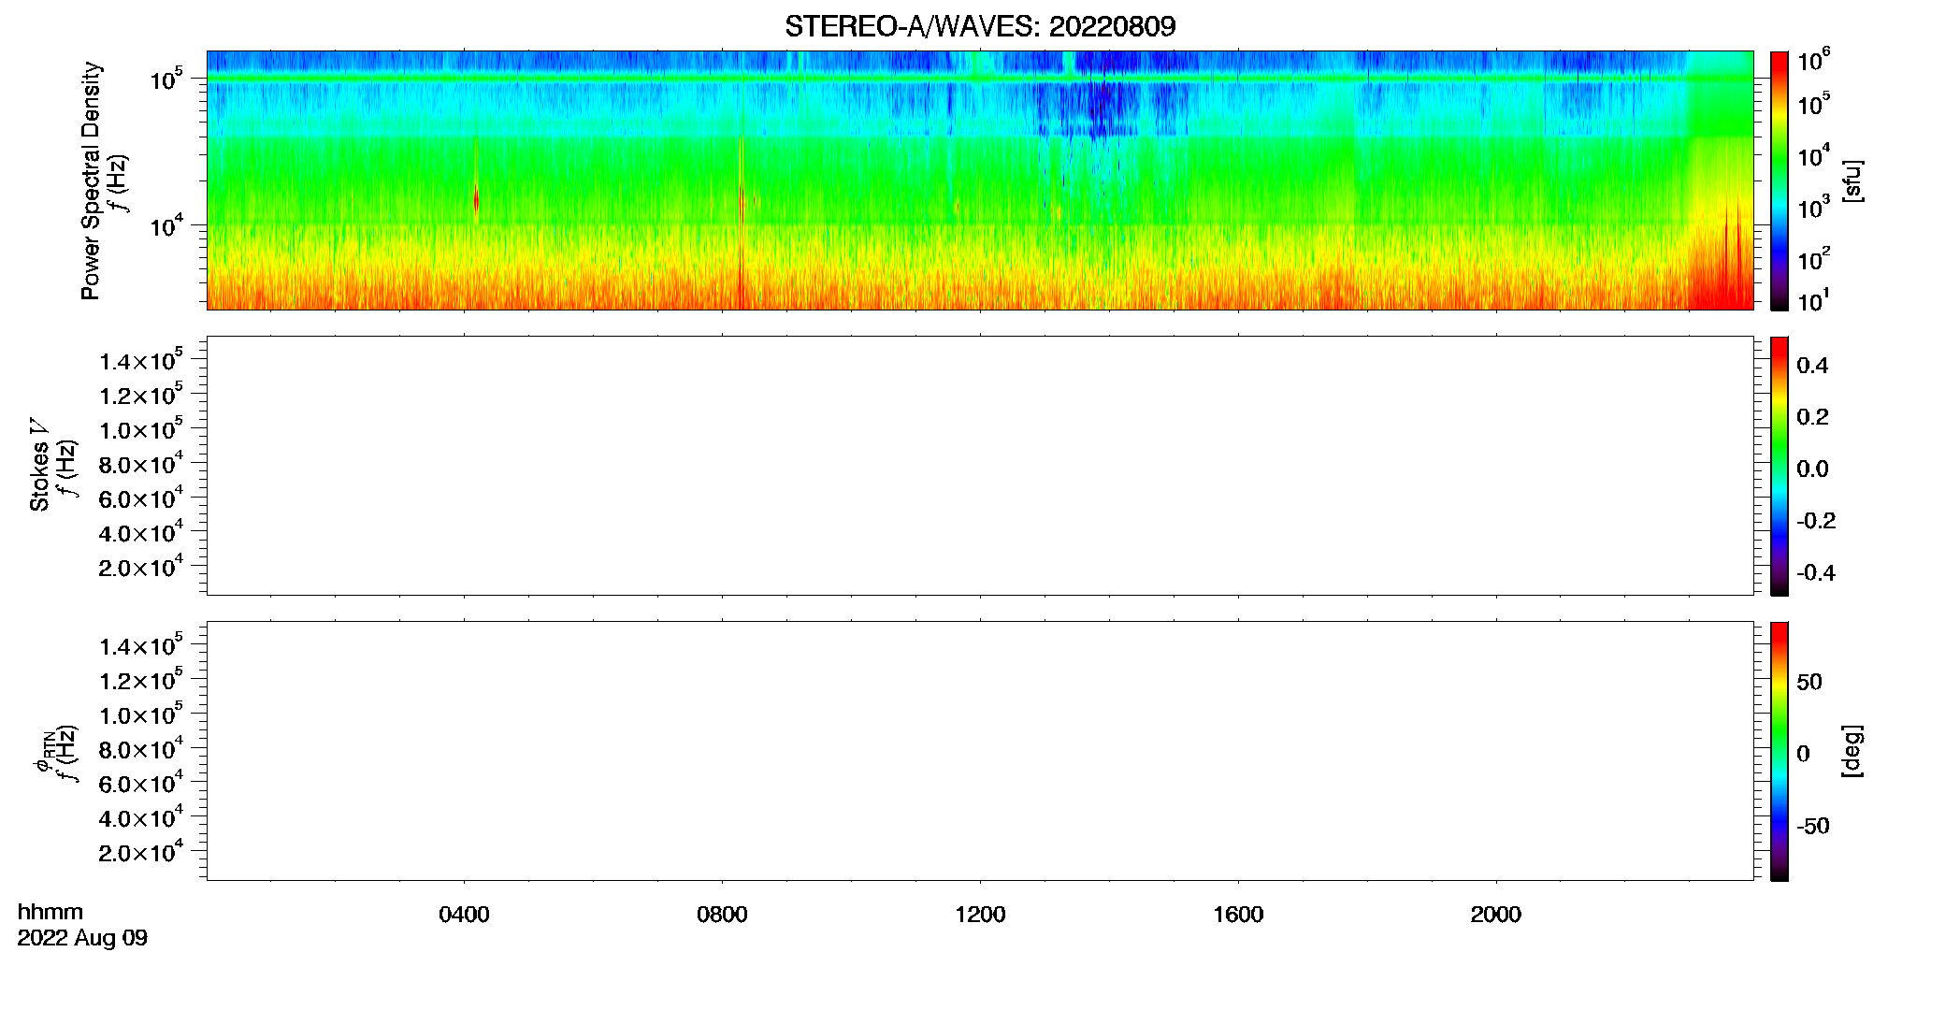Click the 0400 time tick label
Image resolution: width=1960 pixels, height=1010 pixels.
464,915
